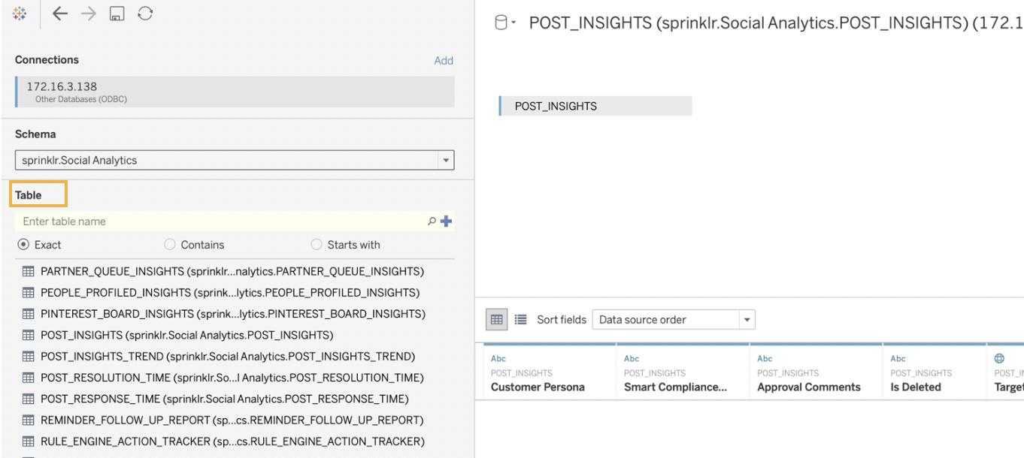1024x458 pixels.
Task: Select the Contains radio button
Action: pos(169,245)
